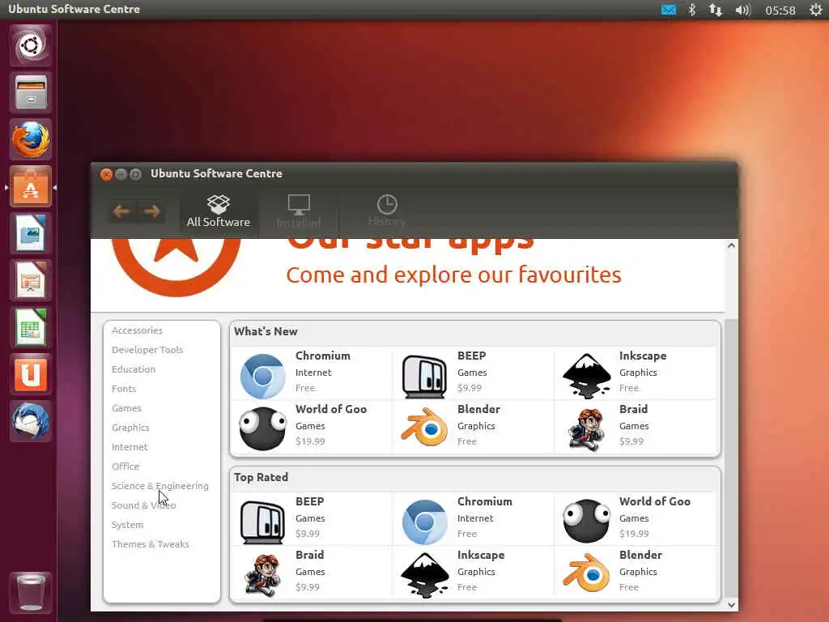Open LibreOffice Calc from the launcher
Image resolution: width=829 pixels, height=622 pixels.
pos(31,327)
